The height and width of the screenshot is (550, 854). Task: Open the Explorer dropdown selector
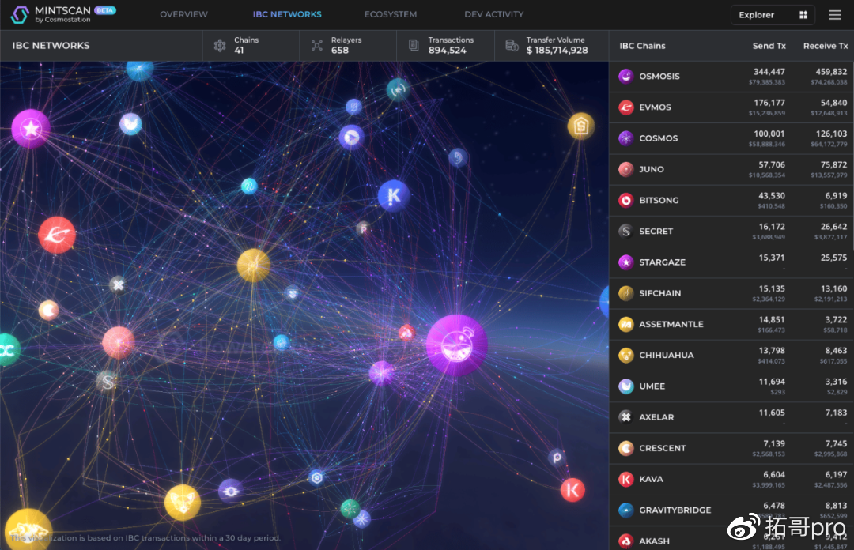click(772, 15)
